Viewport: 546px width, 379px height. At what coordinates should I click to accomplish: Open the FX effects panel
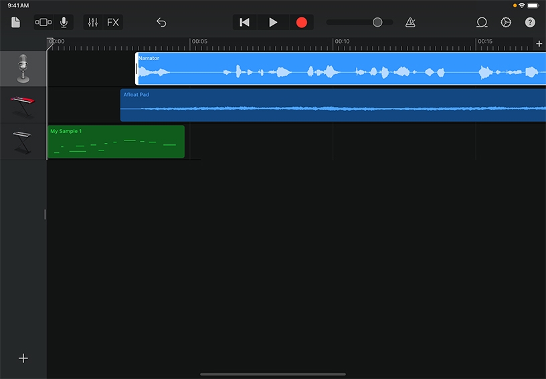point(113,22)
